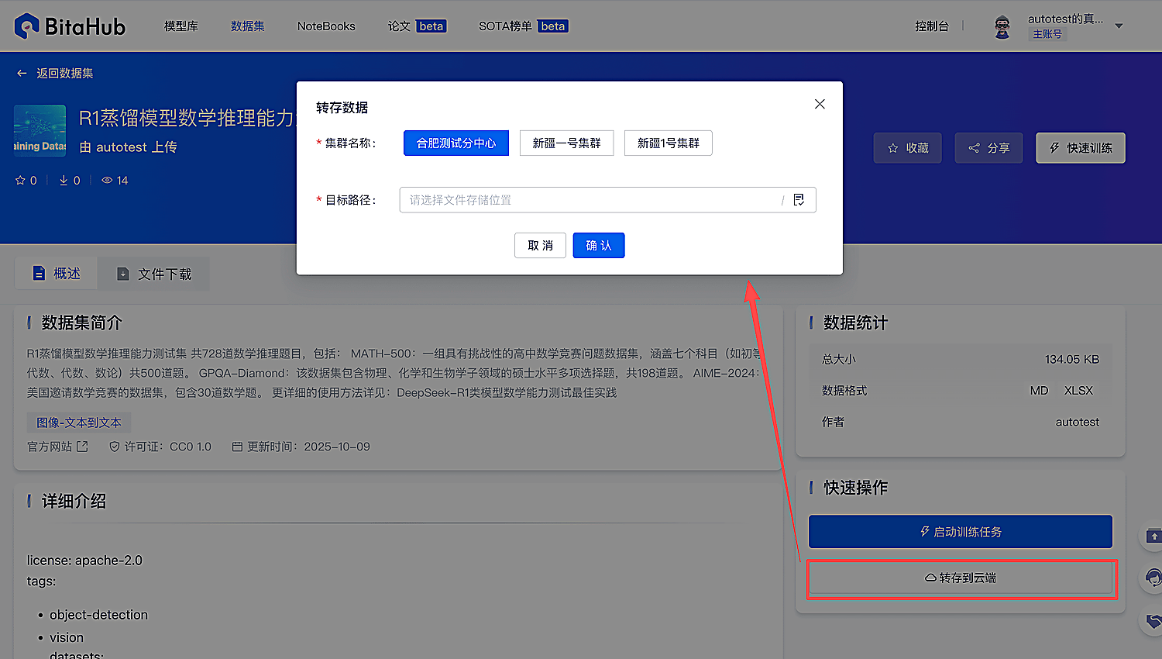Viewport: 1162px width, 659px height.
Task: Click the 快速训练 button
Action: [1081, 148]
